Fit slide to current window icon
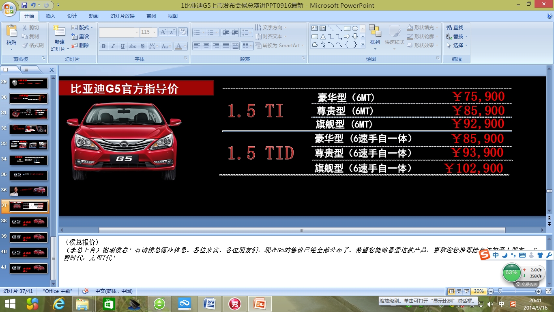The image size is (554, 312). pos(548,291)
